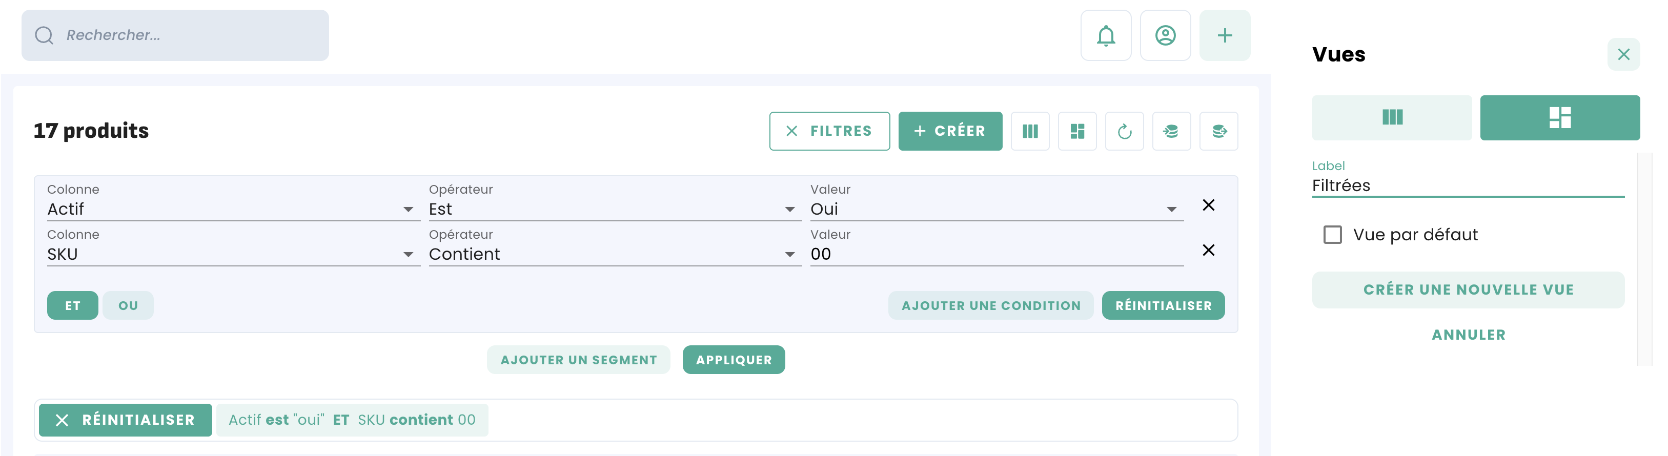Click Créer une nouvelle vue button
This screenshot has height=456, width=1668.
click(x=1468, y=290)
